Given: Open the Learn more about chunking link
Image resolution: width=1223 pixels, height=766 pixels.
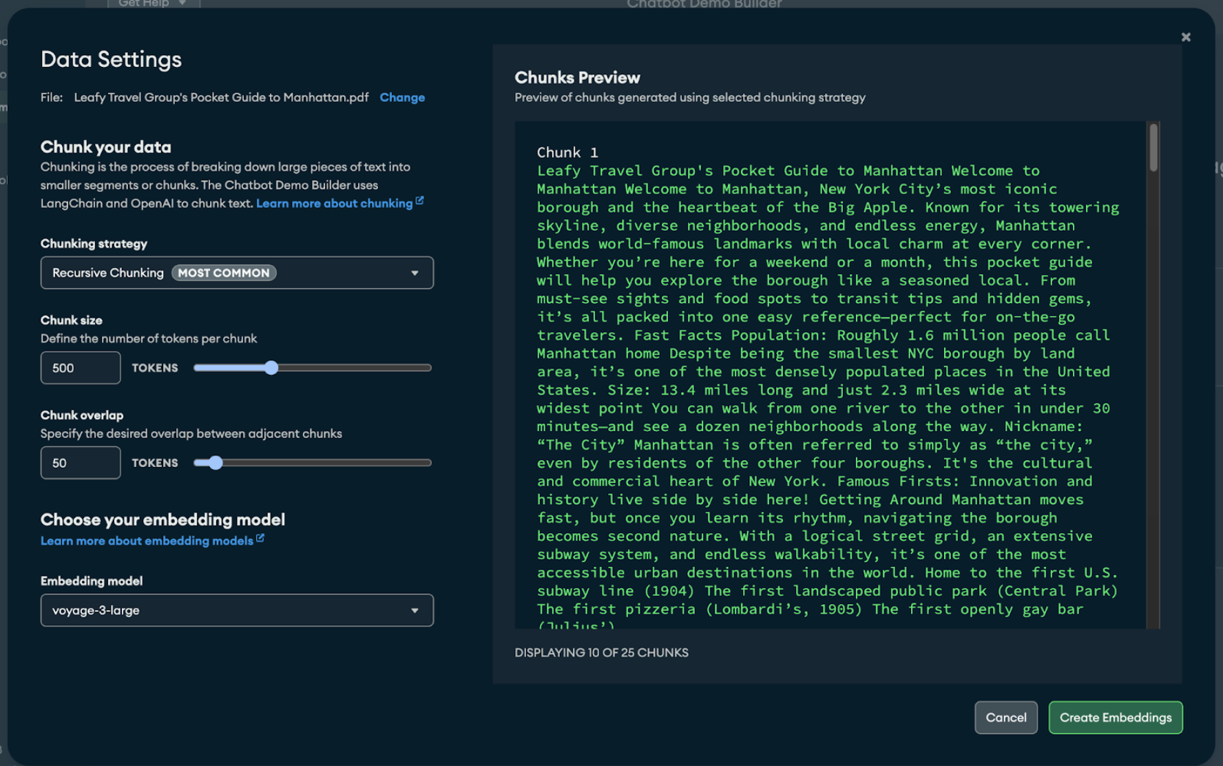Looking at the screenshot, I should pyautogui.click(x=333, y=203).
